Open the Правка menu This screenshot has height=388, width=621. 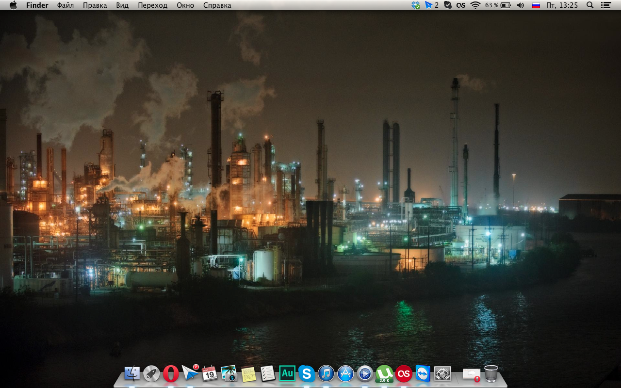(x=95, y=5)
